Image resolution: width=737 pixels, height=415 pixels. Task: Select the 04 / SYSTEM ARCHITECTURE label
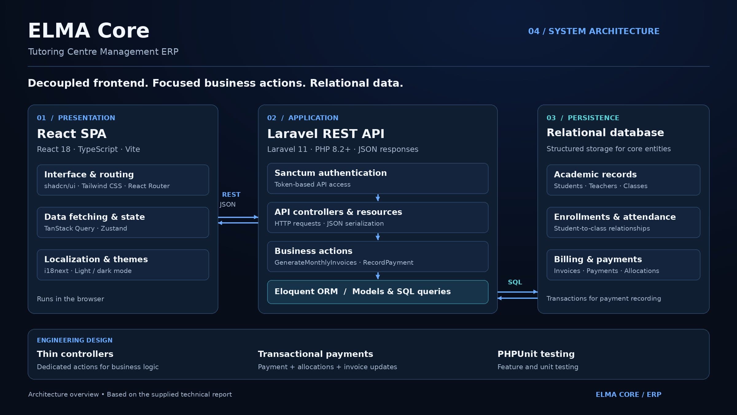click(x=594, y=31)
